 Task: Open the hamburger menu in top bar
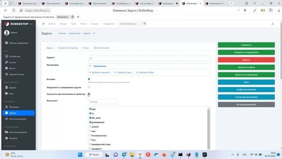(43, 23)
